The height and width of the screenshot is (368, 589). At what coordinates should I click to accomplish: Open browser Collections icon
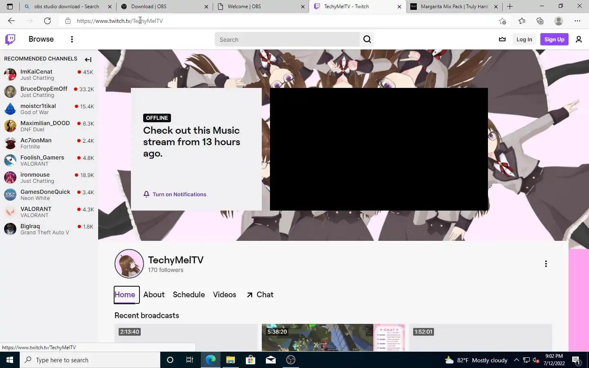[x=540, y=21]
